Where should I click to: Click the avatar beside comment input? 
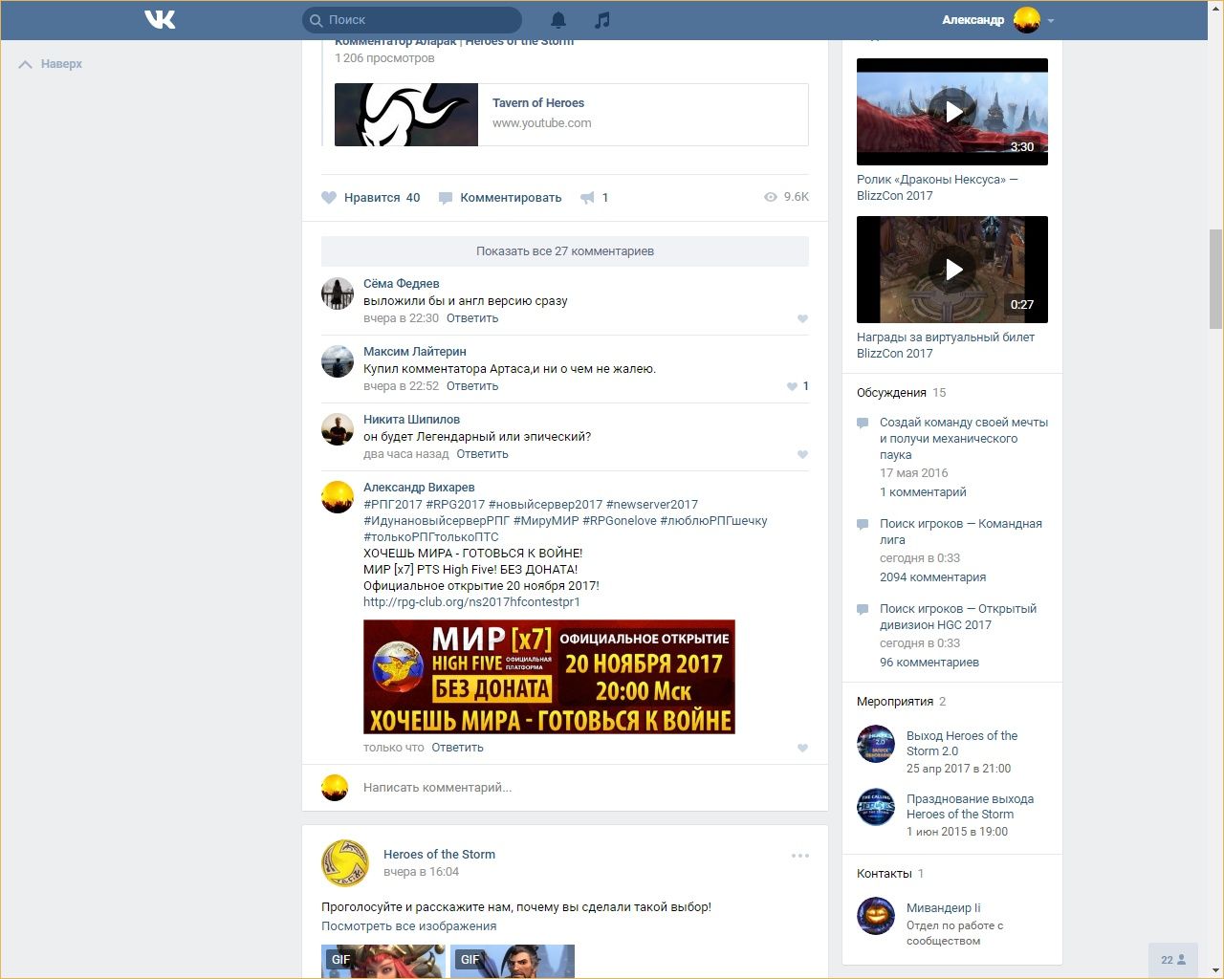pyautogui.click(x=335, y=788)
